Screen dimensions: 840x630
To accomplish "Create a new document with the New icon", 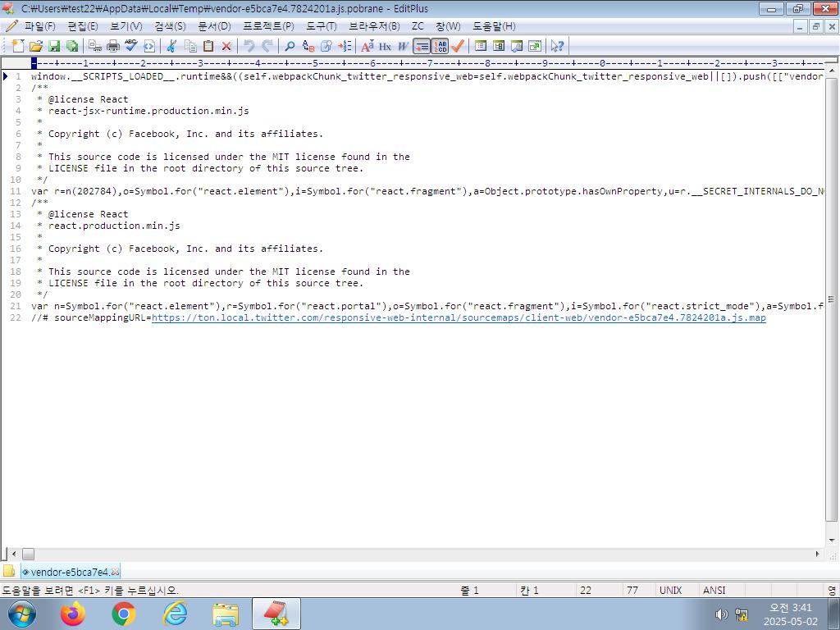I will pos(18,46).
